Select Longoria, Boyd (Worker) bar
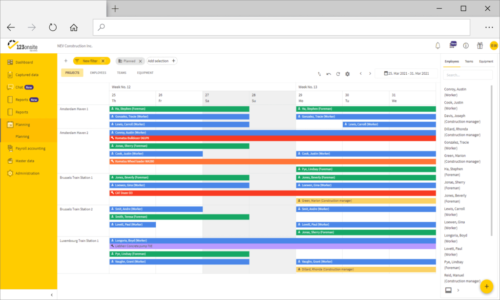Screen dimensions: 500x300 (272, 241)
